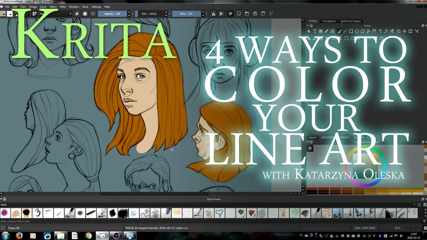
Task: Select the Dynamic Brush tool
Action: [386, 31]
